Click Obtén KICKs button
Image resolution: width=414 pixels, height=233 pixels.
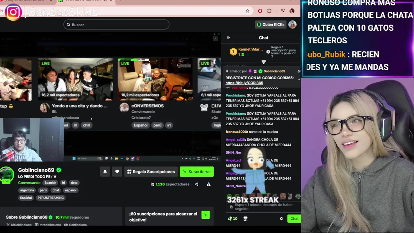(271, 25)
